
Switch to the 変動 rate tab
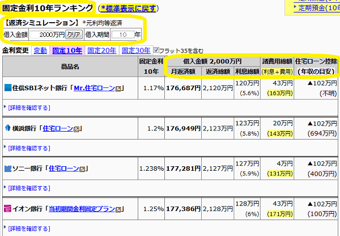click(x=40, y=50)
